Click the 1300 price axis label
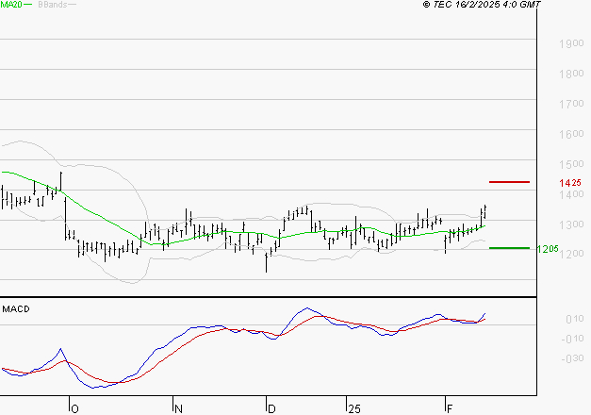Viewport: 591px width, 415px height. pos(571,224)
